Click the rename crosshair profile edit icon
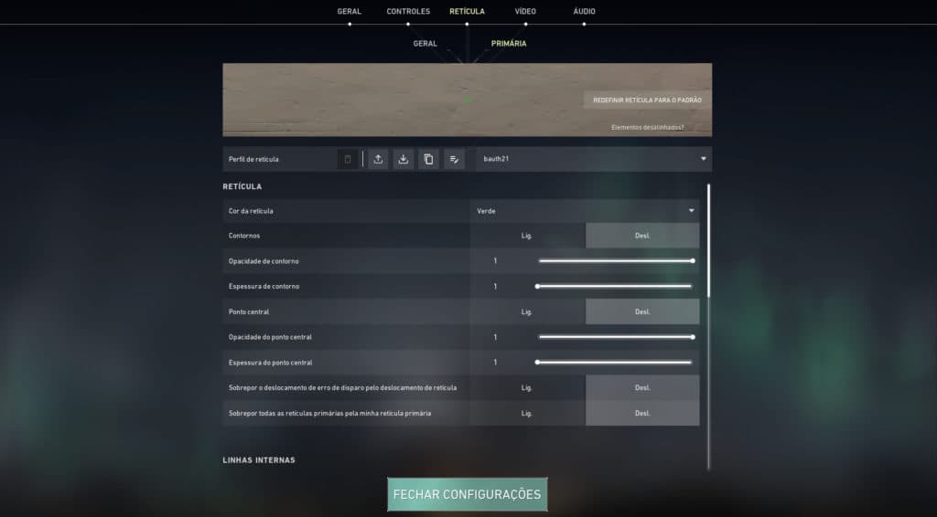Screen dimensions: 937x517 pos(454,159)
